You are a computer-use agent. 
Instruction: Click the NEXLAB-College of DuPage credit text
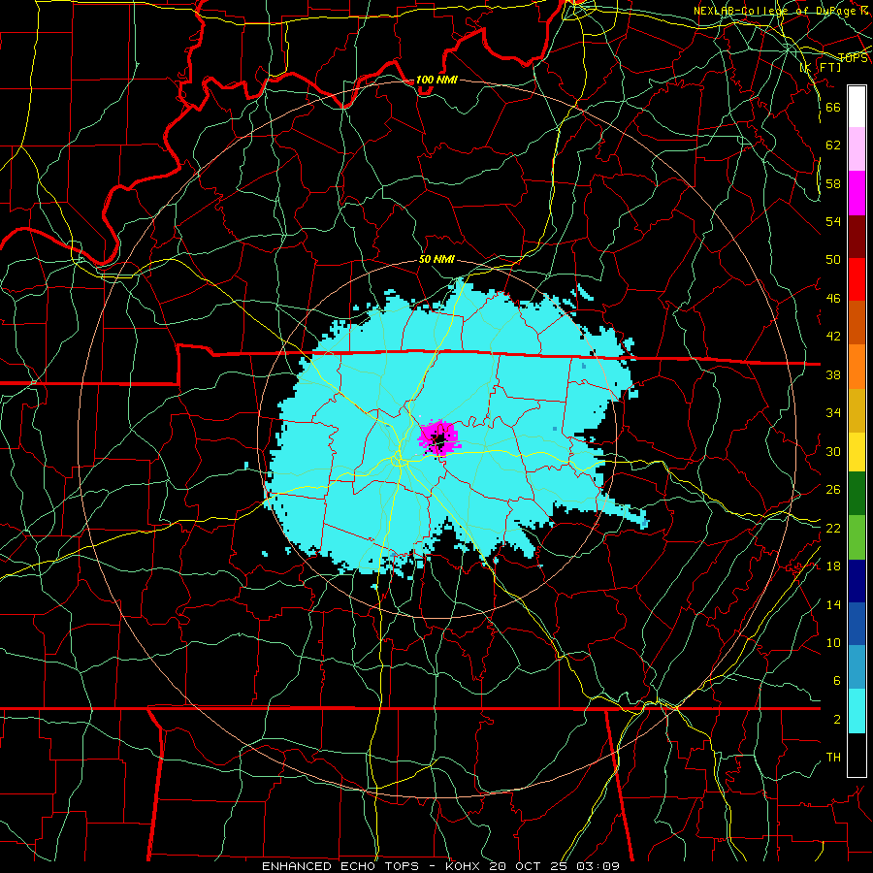click(x=780, y=11)
